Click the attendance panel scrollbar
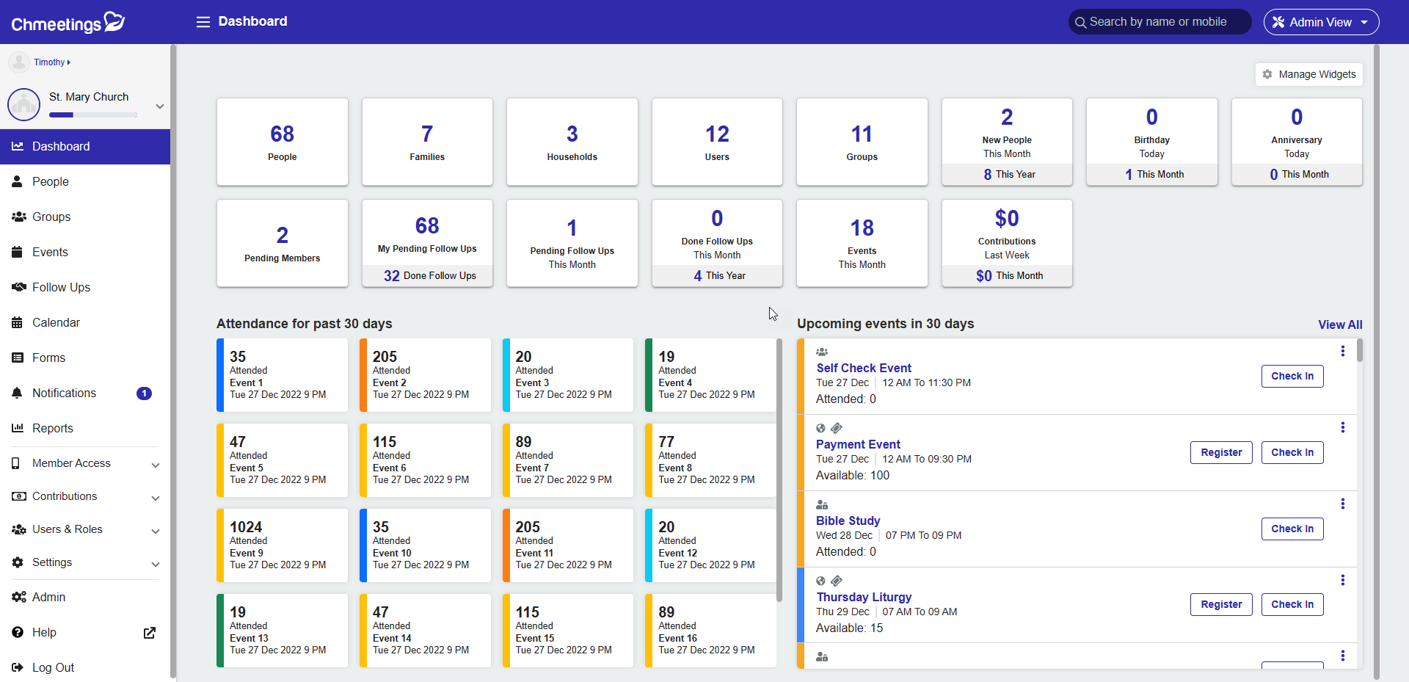The height and width of the screenshot is (682, 1409). click(x=779, y=470)
